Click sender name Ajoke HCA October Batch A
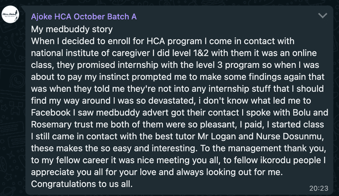The width and height of the screenshot is (339, 196). 84,16
